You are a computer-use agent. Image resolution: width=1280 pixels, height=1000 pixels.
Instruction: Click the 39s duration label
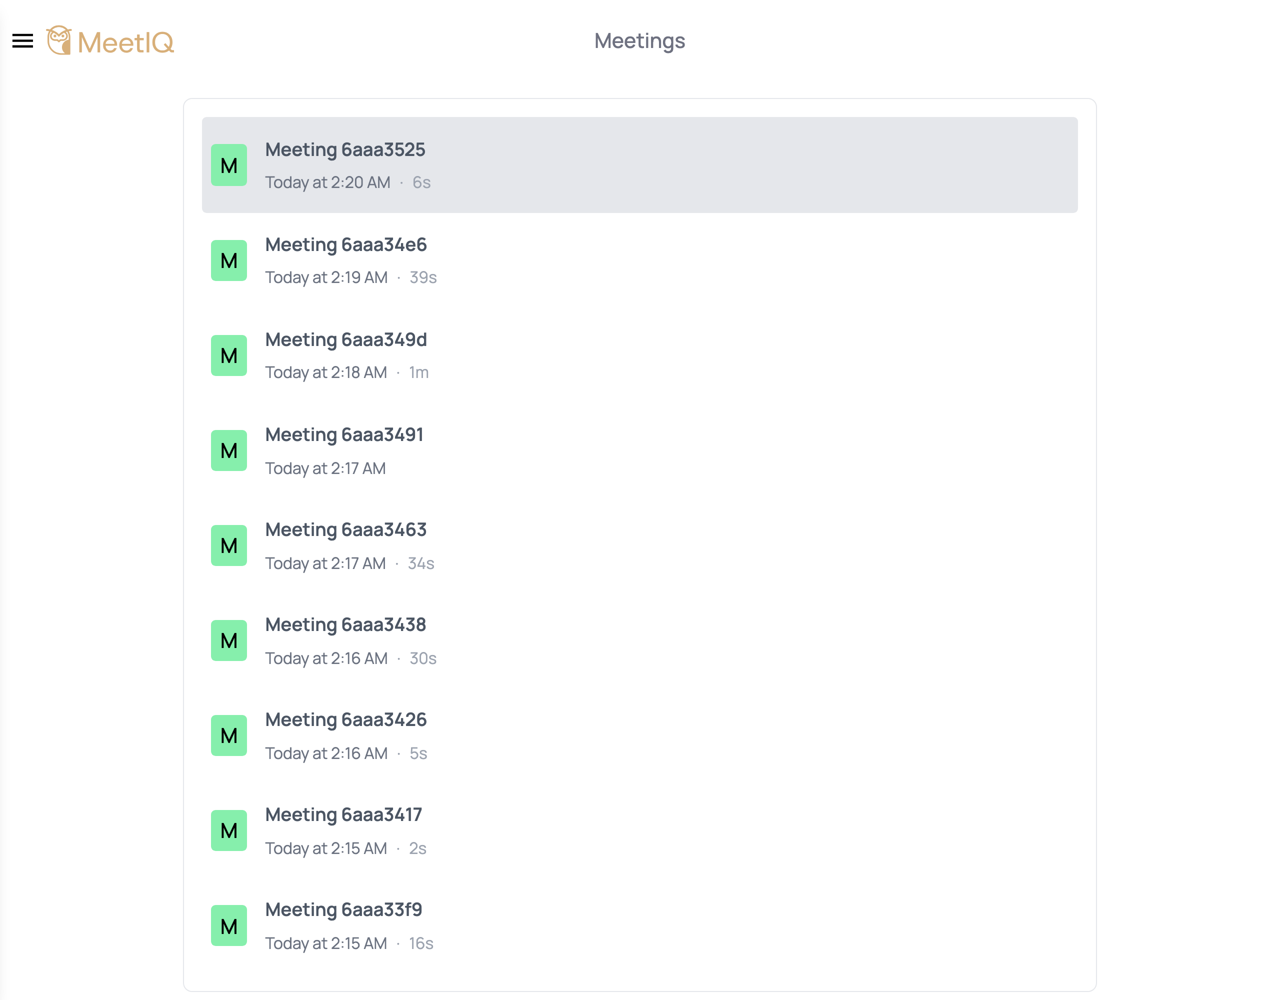(423, 277)
